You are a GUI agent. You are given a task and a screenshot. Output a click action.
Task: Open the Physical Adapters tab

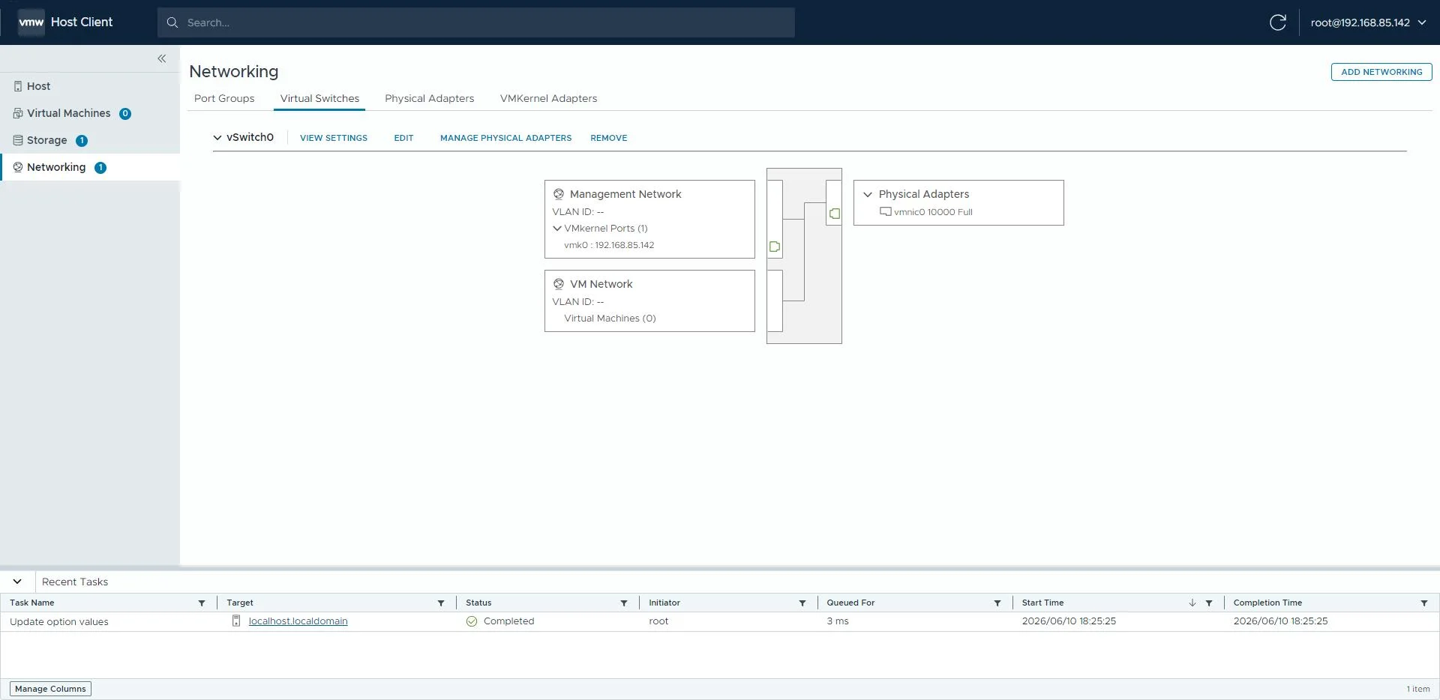[429, 98]
